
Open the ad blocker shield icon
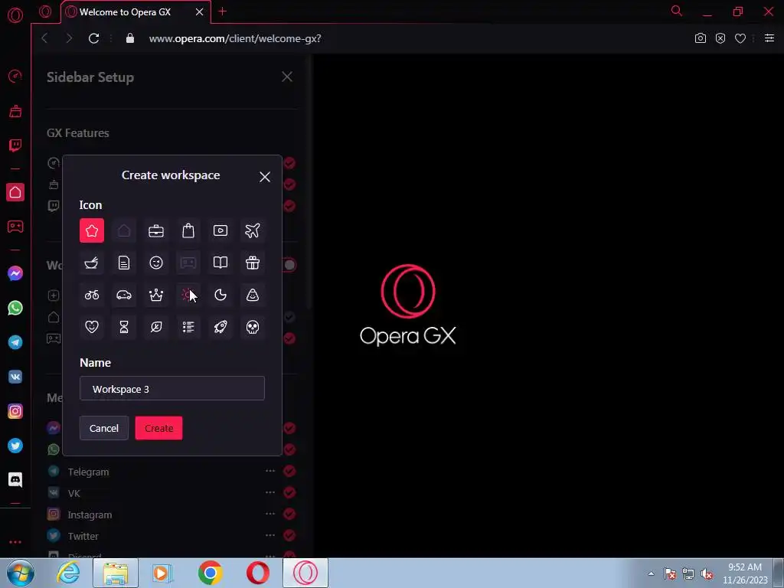coord(720,38)
